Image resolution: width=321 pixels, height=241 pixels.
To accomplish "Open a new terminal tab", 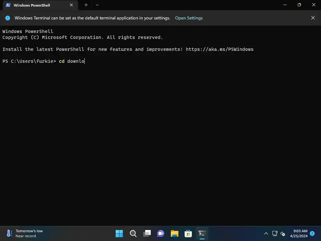I will (86, 5).
